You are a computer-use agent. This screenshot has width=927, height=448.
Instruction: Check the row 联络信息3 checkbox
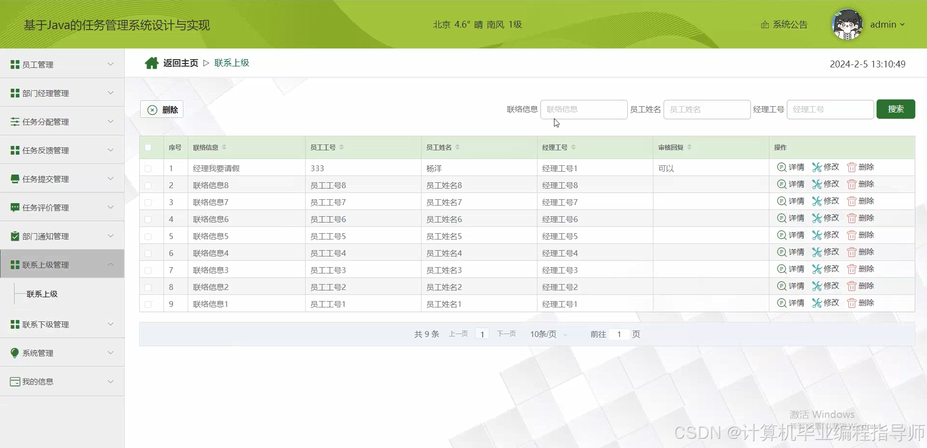tap(148, 271)
